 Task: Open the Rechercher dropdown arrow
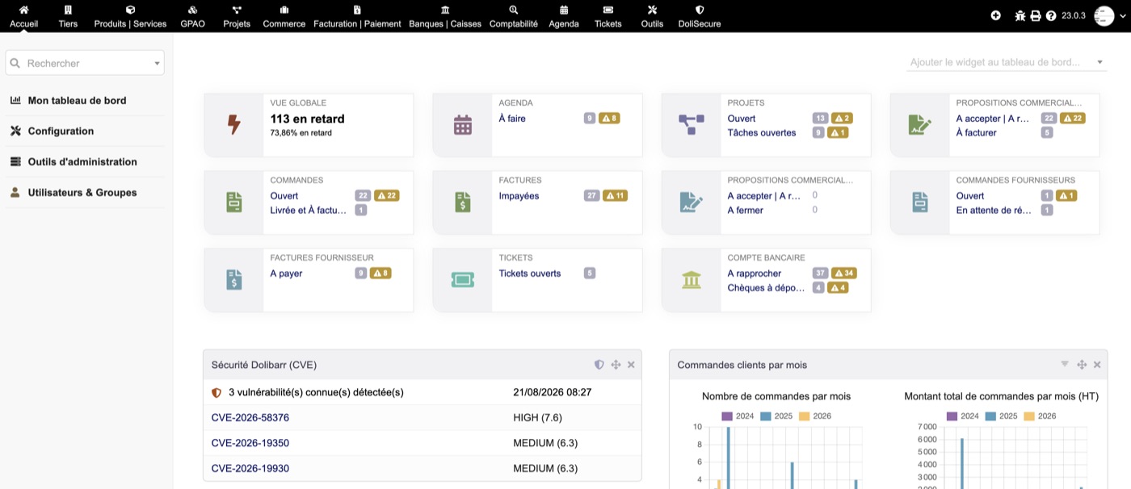[x=157, y=63]
